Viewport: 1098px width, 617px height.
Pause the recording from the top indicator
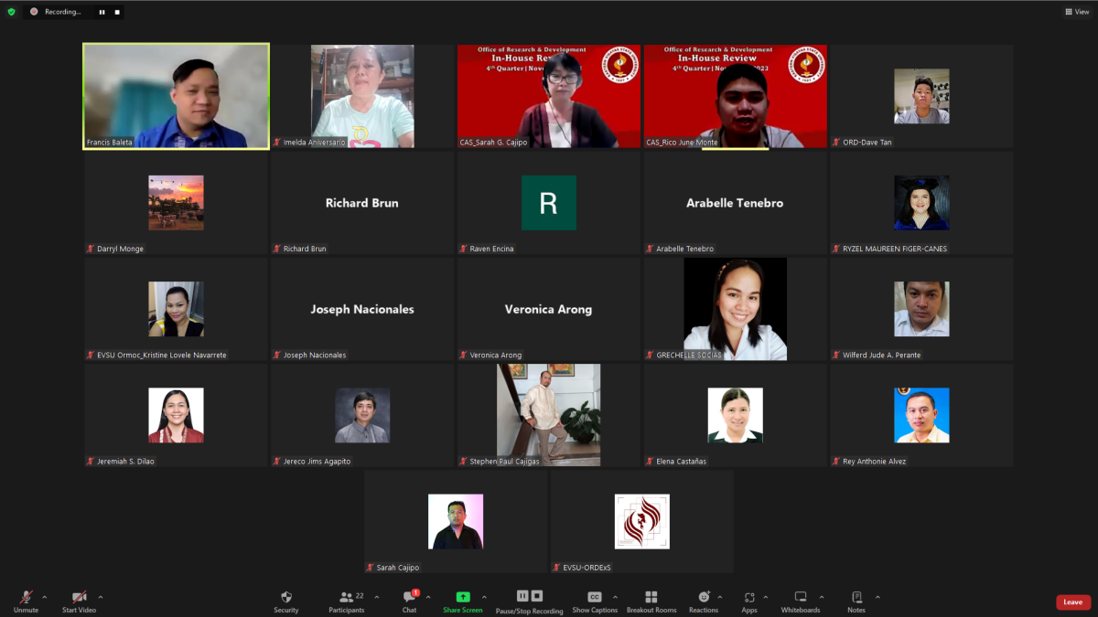coord(102,12)
